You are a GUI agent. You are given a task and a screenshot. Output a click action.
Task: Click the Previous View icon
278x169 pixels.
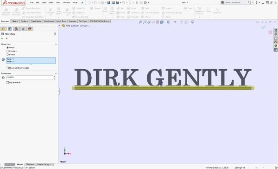point(149,22)
